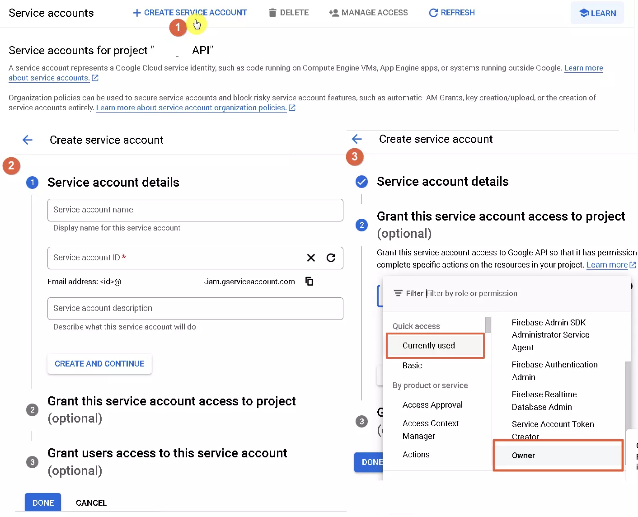The image size is (638, 517).
Task: Choose the Owner role
Action: (x=524, y=455)
